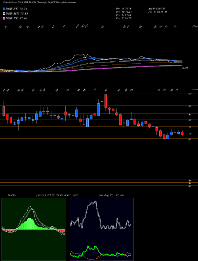The width and height of the screenshot is (198, 261).
Task: Click the 'Pre H: 72.24' high value
Action: point(124,12)
